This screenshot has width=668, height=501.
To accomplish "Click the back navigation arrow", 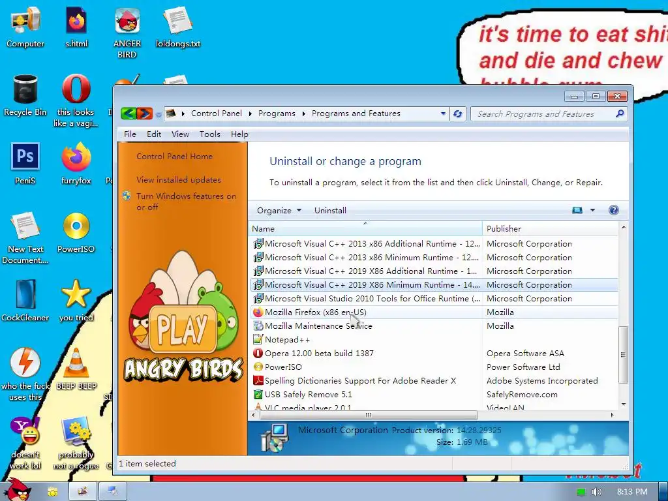I will coord(129,114).
